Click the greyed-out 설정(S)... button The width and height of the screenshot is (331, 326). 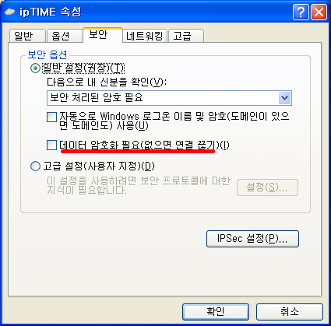[267, 188]
